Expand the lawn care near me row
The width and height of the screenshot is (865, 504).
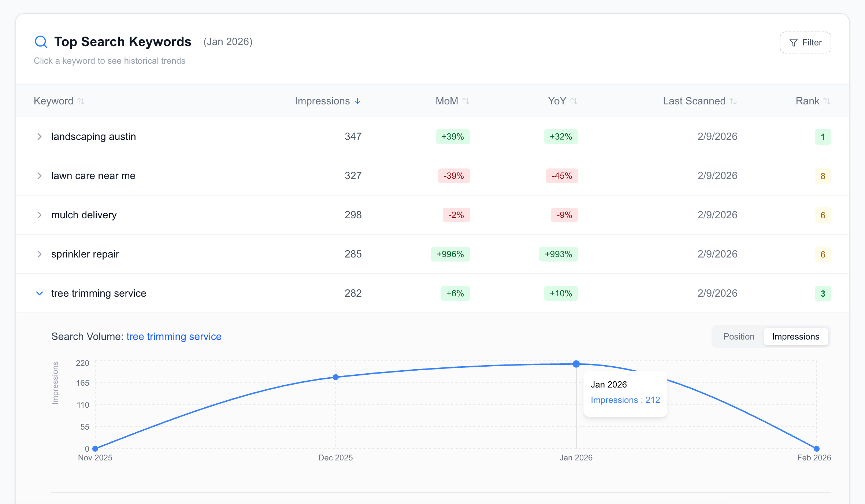point(39,176)
